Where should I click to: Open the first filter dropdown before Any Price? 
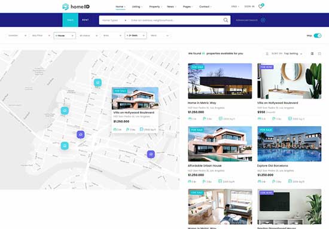17,36
